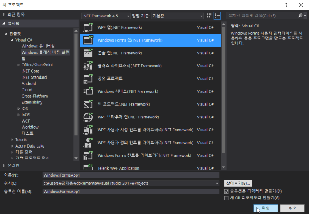Select Windows 클래식 바탕 화면 category

pos(45,52)
